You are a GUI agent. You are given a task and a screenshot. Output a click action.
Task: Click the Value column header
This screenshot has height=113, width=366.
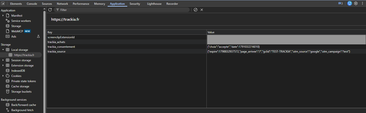point(286,32)
